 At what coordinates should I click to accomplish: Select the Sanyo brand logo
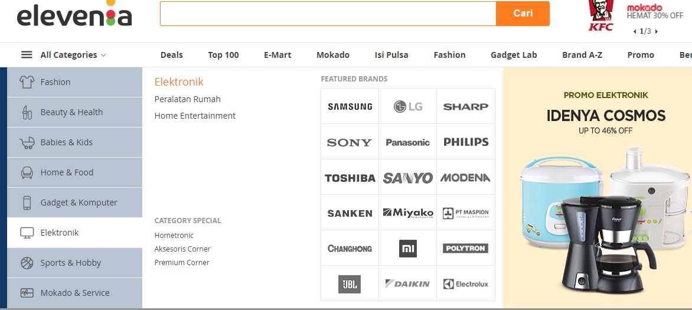click(408, 178)
